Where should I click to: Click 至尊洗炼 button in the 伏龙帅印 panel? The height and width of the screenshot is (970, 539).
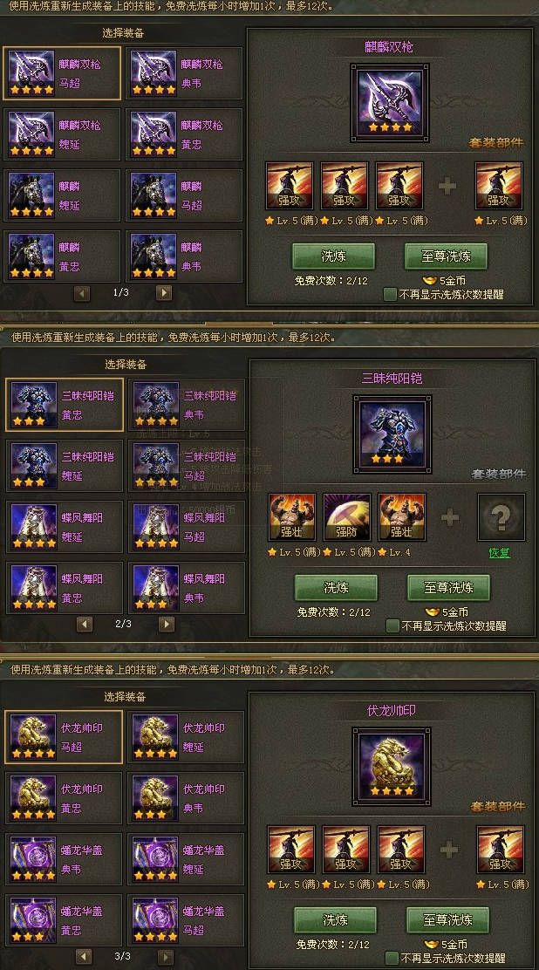click(x=448, y=920)
